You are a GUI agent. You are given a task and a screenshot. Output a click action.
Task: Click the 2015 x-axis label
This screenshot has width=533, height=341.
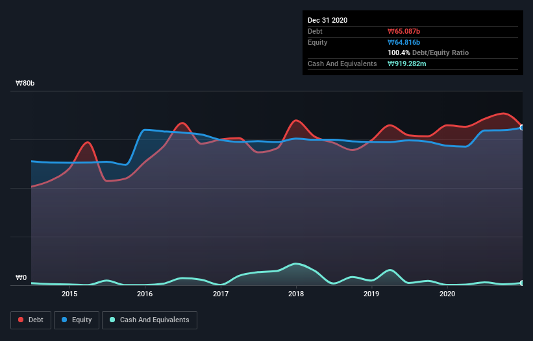click(69, 294)
